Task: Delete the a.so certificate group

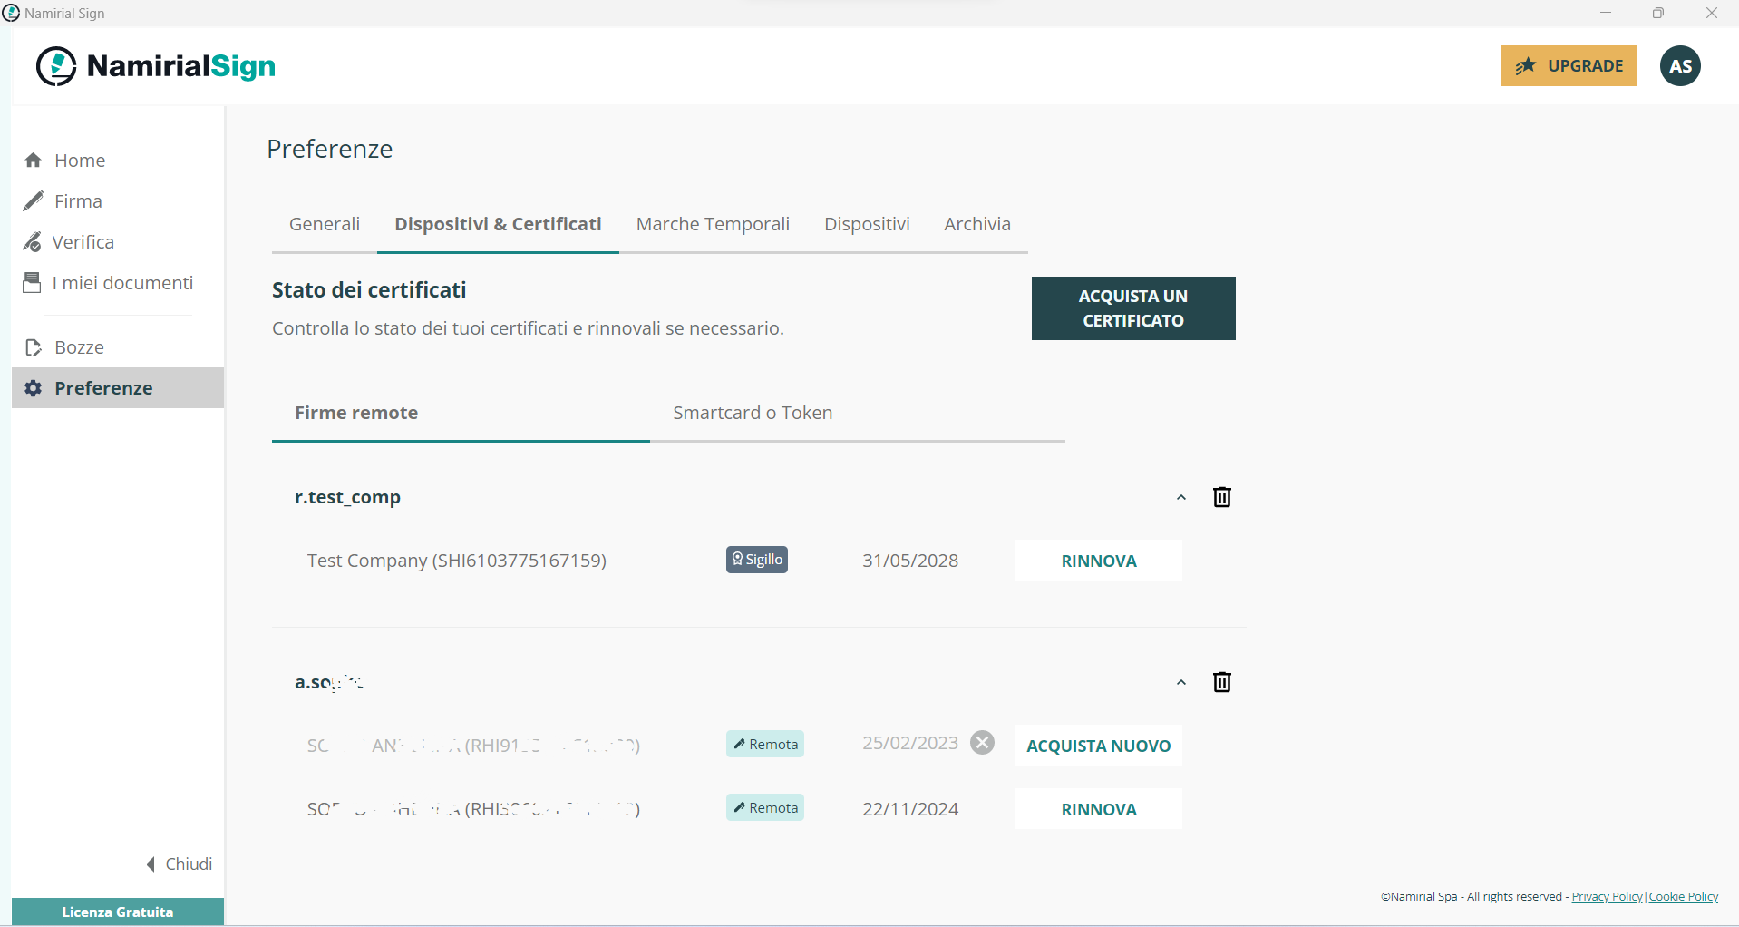Action: pyautogui.click(x=1221, y=681)
